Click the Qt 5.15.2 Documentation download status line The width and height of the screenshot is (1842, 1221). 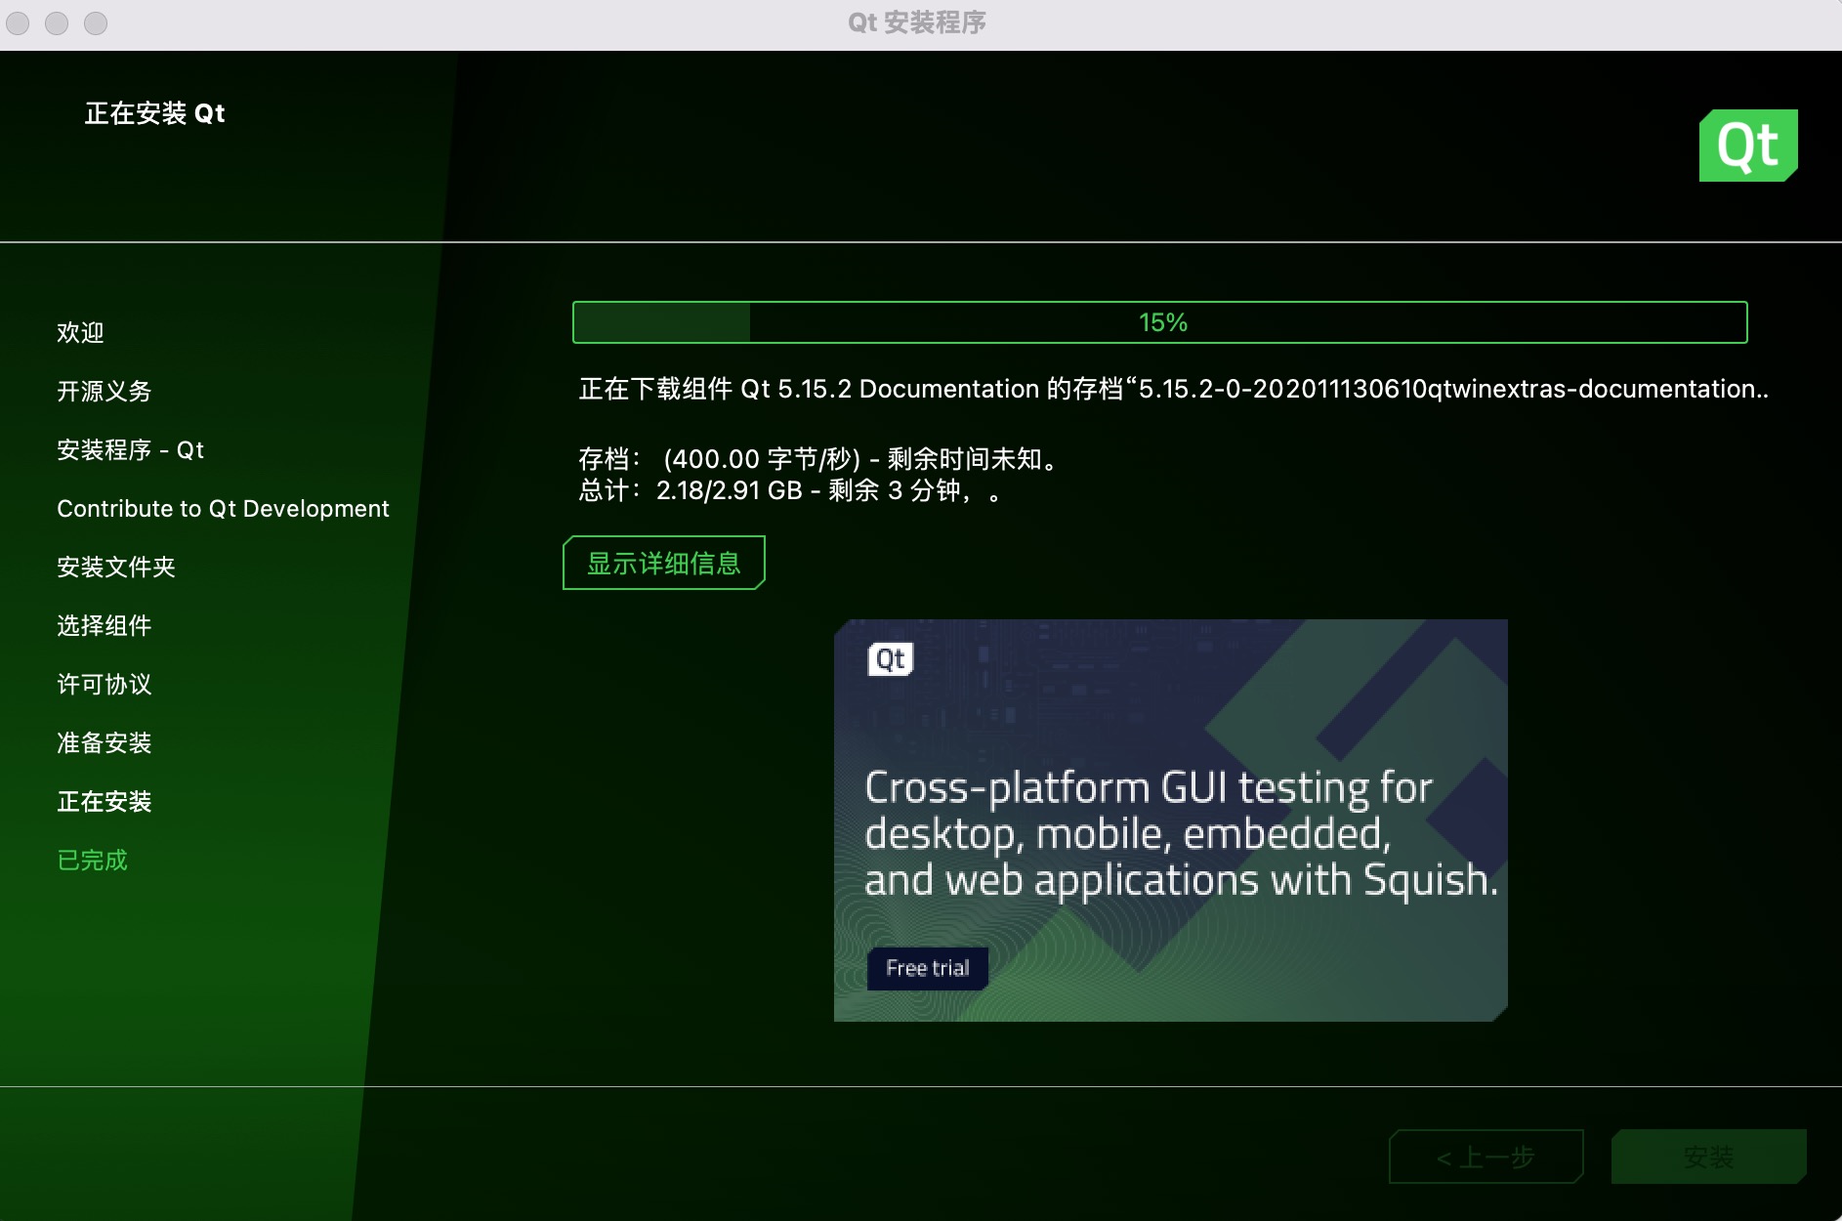click(x=1173, y=389)
